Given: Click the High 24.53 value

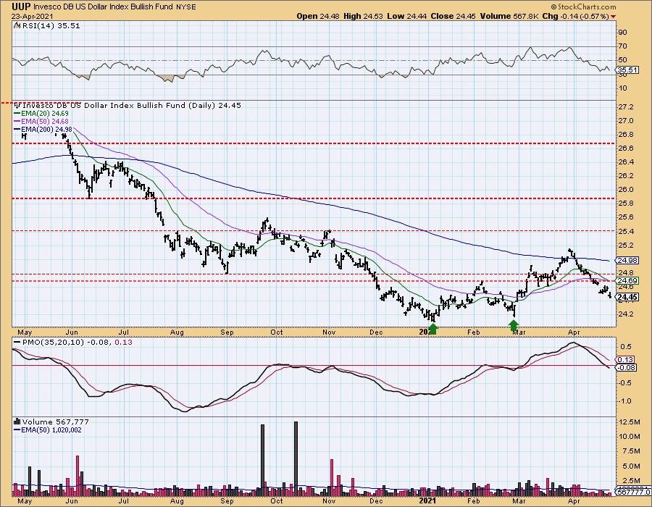Looking at the screenshot, I should tap(364, 16).
